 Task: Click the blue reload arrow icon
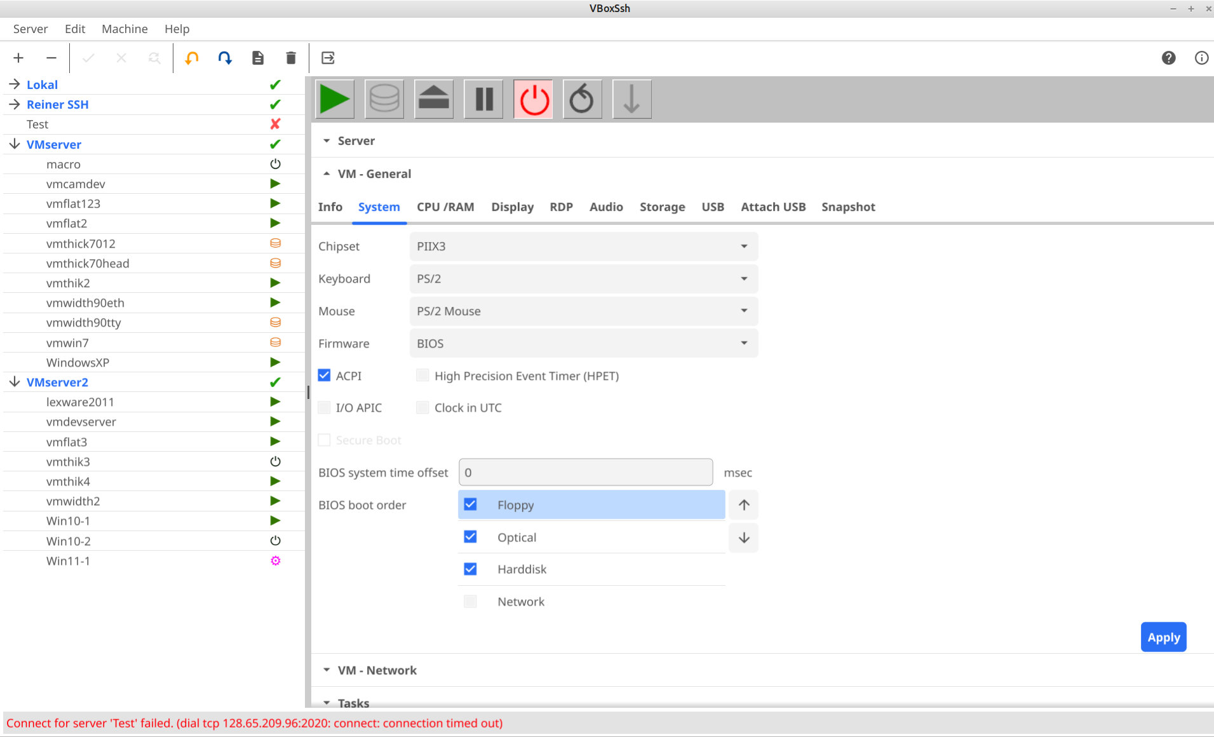point(225,58)
